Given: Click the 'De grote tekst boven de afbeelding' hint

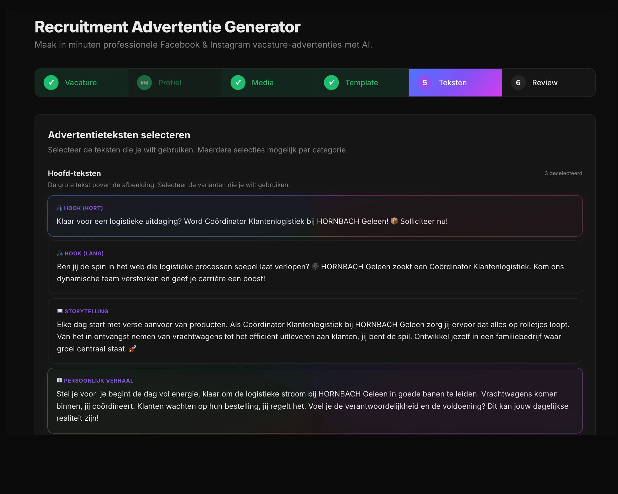Looking at the screenshot, I should (x=169, y=185).
